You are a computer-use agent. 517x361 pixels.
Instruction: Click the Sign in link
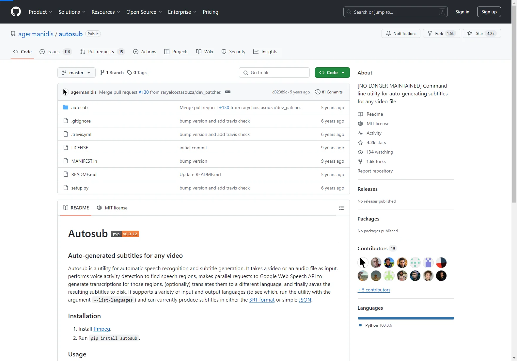[x=462, y=12]
